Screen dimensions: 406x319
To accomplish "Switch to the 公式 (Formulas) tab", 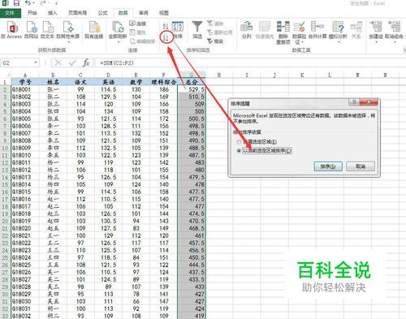I will [x=102, y=13].
